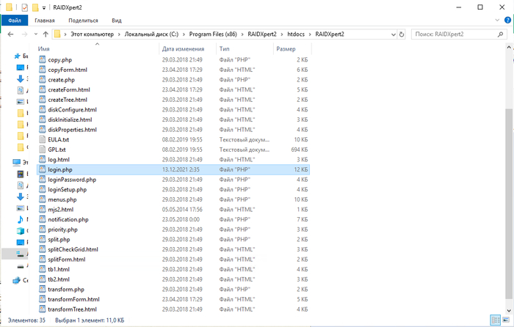Screen dimensions: 514x327
Task: Go to Этот компьютер in address bar
Action: pyautogui.click(x=93, y=34)
